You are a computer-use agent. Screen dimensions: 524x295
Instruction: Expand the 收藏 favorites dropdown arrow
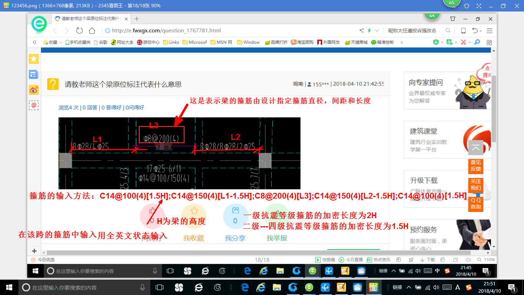tap(61, 43)
